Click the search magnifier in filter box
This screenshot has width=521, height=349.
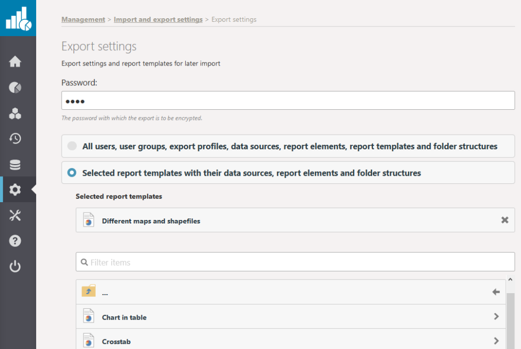84,262
